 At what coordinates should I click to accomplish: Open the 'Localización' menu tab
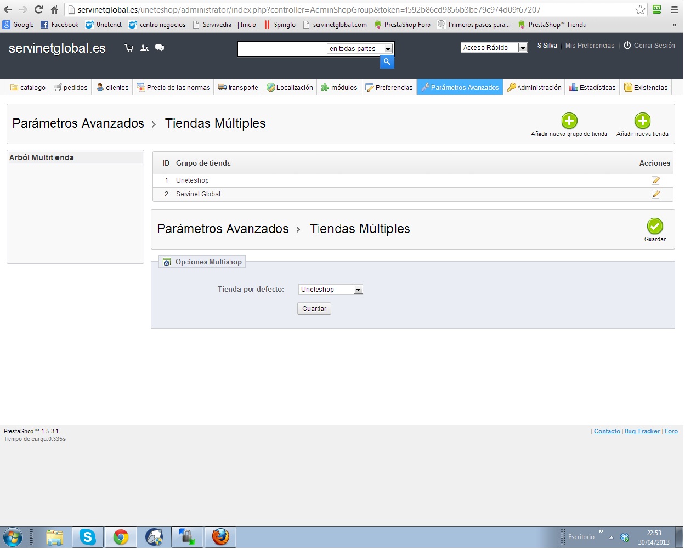pyautogui.click(x=290, y=87)
